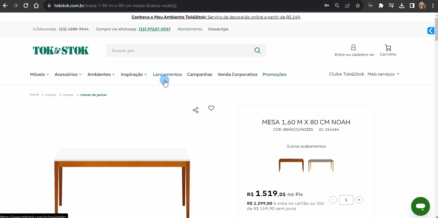This screenshot has height=218, width=438.
Task: Share this page from address bar
Action: 347,5
